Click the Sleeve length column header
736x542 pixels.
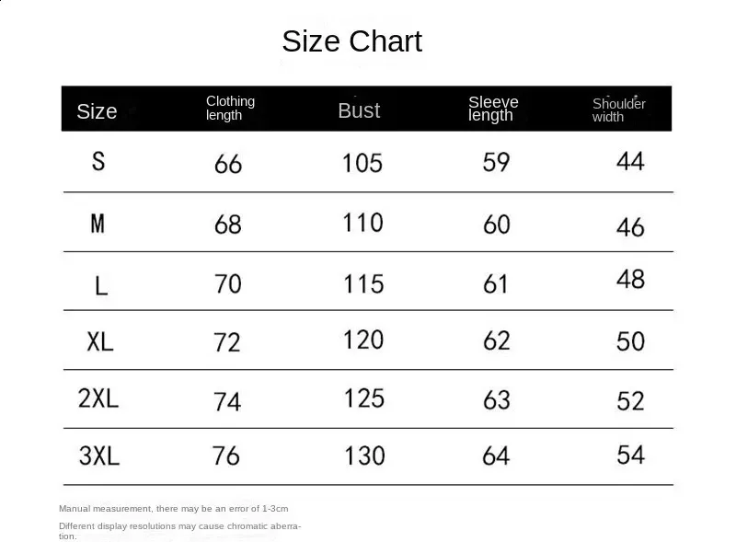click(493, 108)
